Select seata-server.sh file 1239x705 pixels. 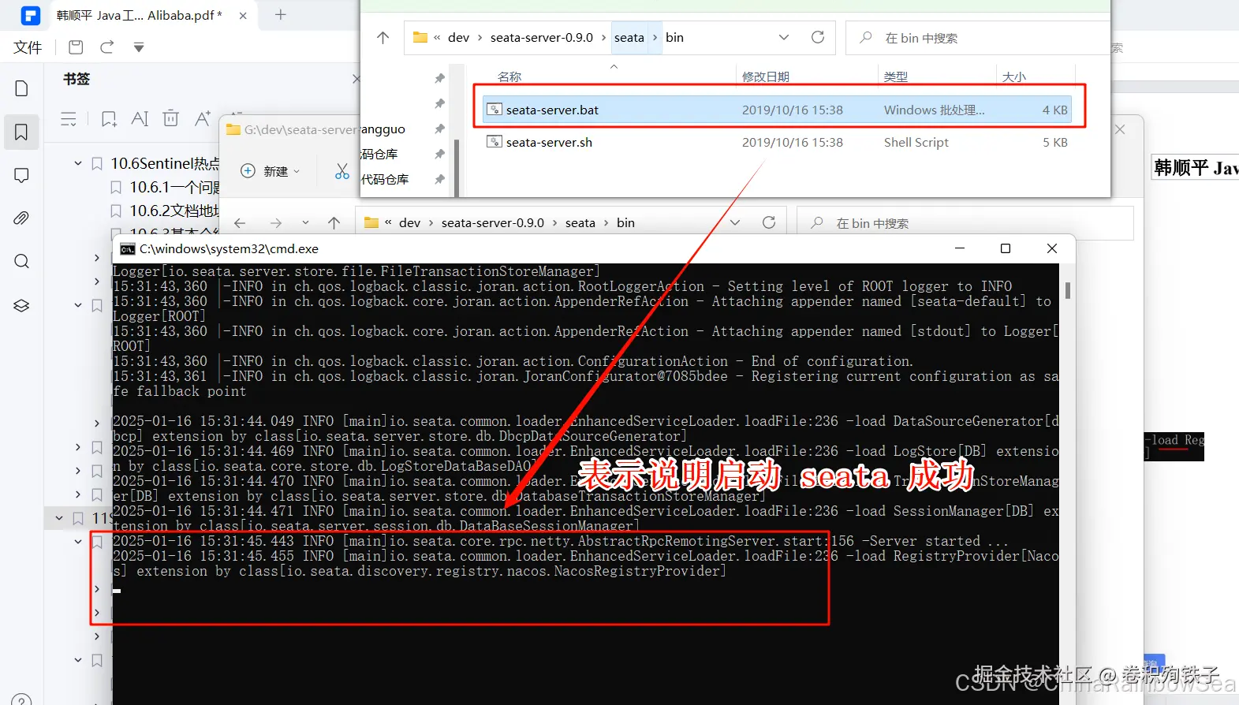(x=778, y=142)
